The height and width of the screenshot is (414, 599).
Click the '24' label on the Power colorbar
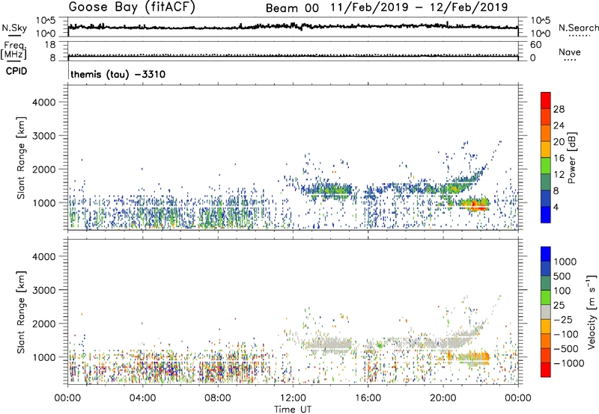(559, 126)
